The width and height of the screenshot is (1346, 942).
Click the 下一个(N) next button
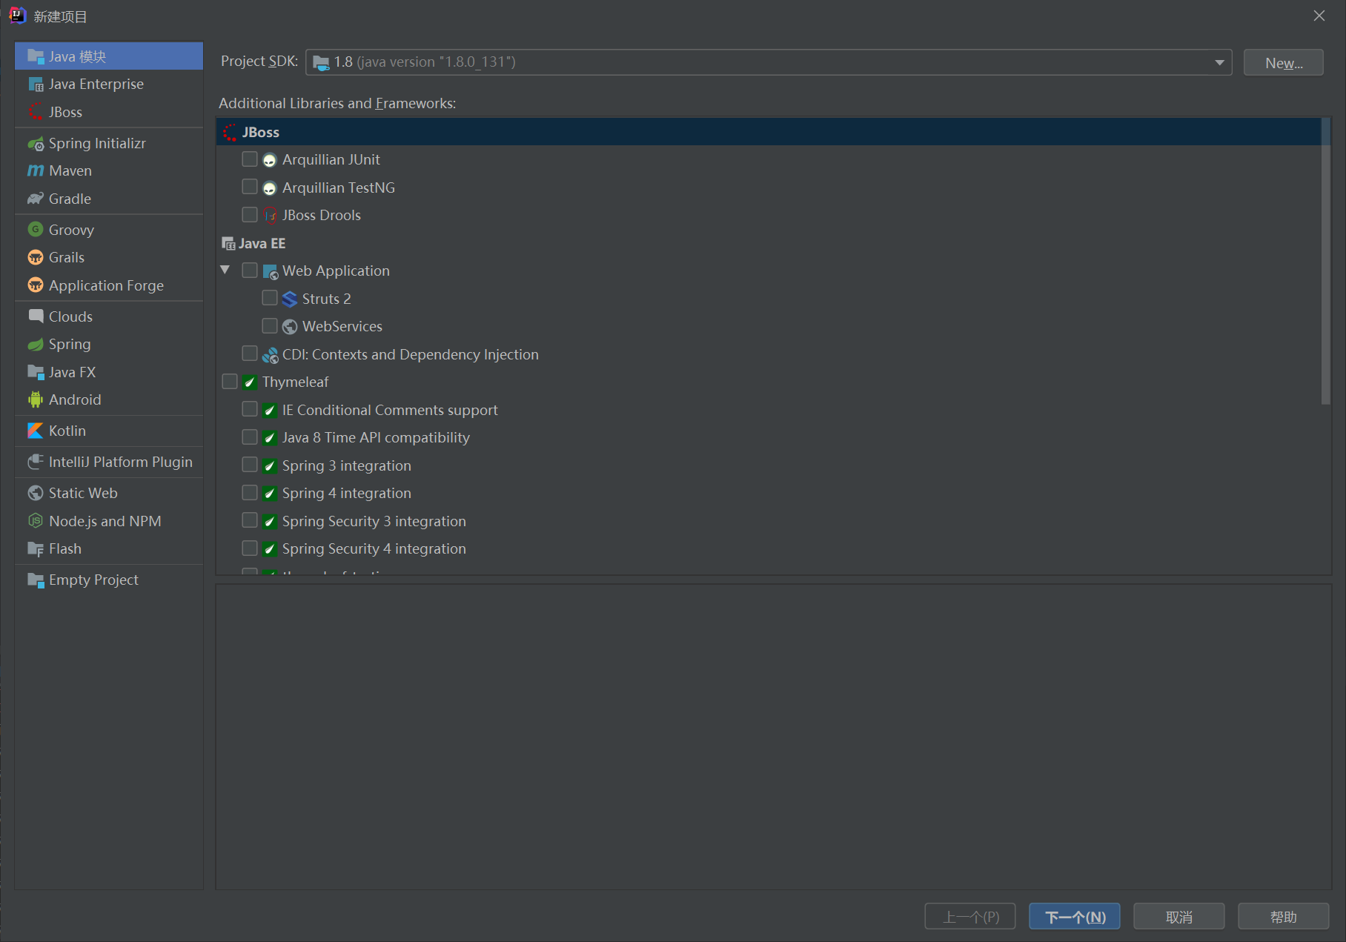pos(1074,917)
